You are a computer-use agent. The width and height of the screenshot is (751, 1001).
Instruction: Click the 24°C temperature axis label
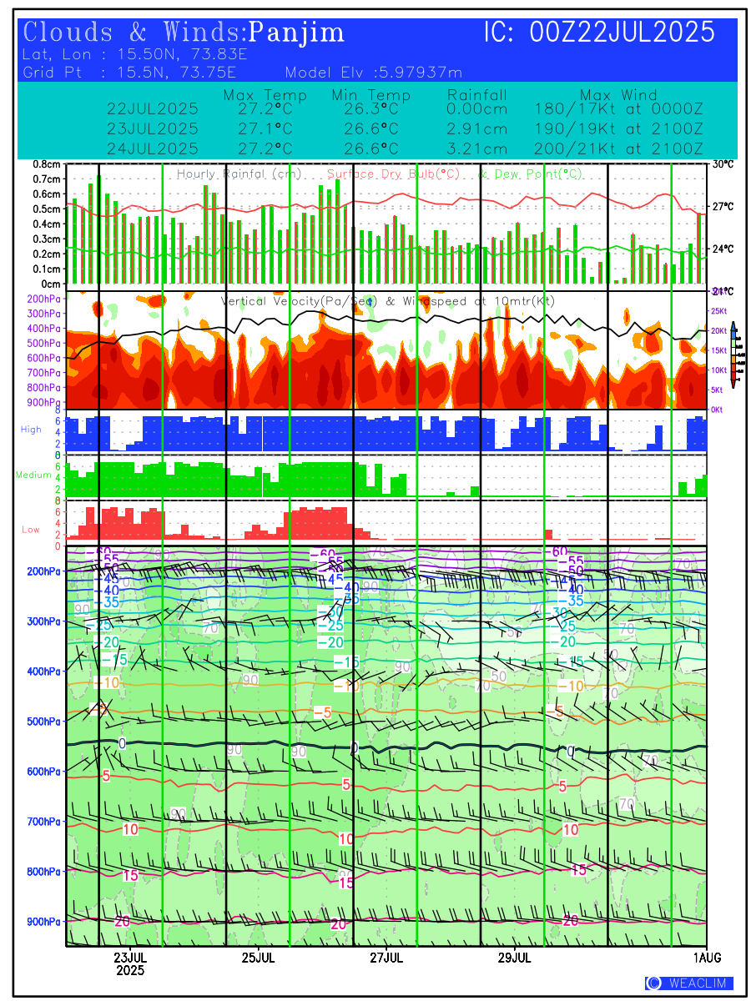point(722,249)
